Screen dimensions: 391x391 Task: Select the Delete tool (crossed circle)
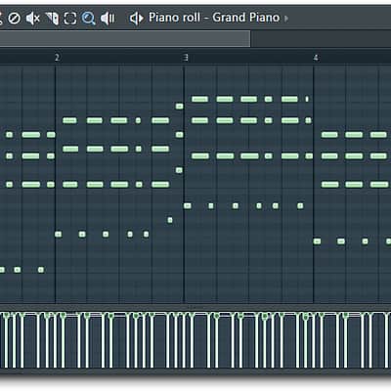click(x=14, y=18)
